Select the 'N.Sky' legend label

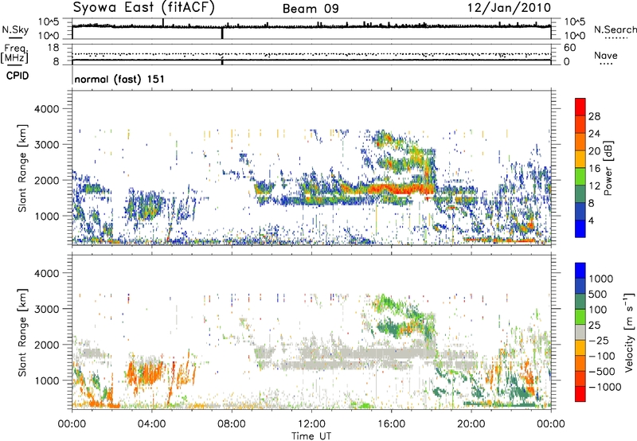click(x=15, y=29)
